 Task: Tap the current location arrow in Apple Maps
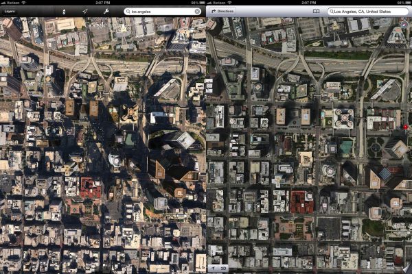click(213, 269)
